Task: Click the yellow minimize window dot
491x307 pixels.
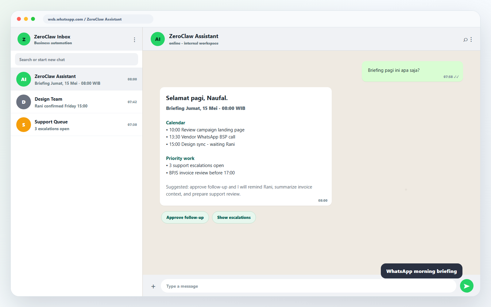Action: (x=26, y=19)
